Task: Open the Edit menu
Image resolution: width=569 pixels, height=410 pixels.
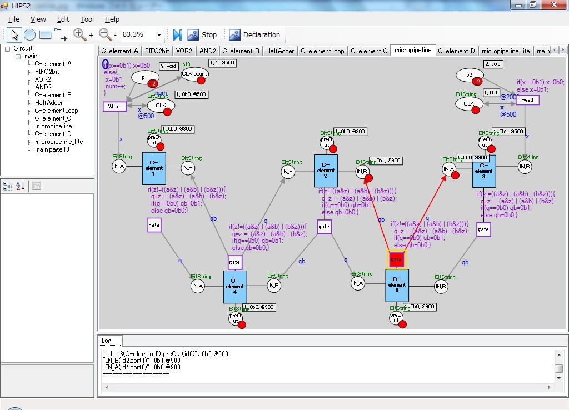Action: pos(63,19)
